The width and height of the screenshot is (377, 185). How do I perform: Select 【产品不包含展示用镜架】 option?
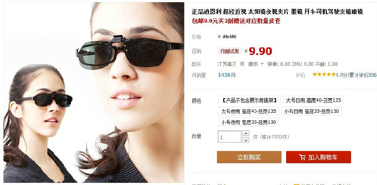click(x=249, y=100)
